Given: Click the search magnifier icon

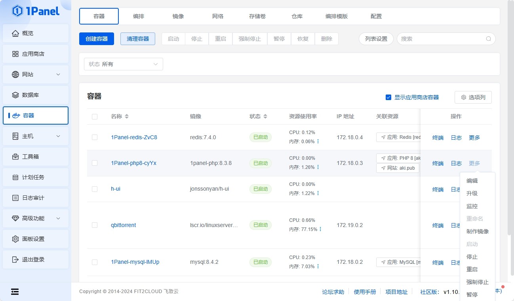Looking at the screenshot, I should (489, 39).
